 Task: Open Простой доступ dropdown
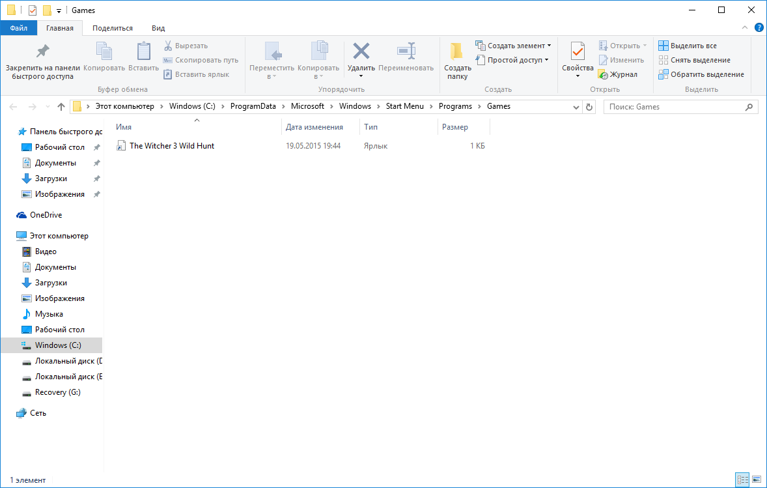click(512, 60)
